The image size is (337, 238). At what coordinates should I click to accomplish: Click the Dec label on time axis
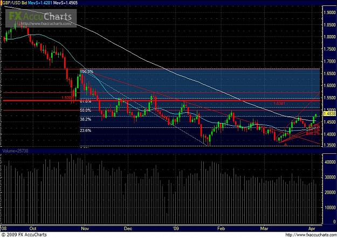128,228
